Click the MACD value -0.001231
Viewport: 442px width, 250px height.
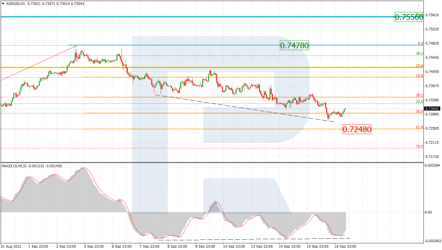(37, 166)
